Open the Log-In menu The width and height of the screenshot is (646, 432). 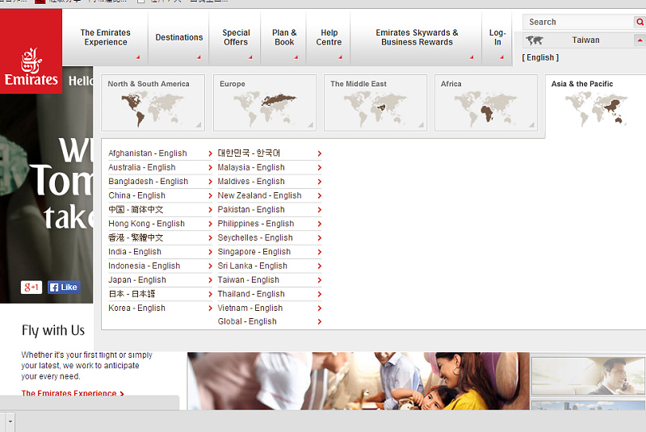pos(497,37)
